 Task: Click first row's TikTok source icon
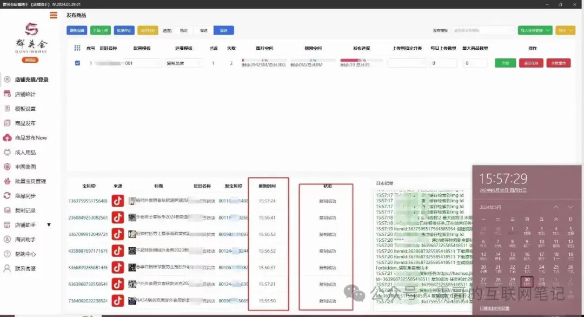point(118,201)
